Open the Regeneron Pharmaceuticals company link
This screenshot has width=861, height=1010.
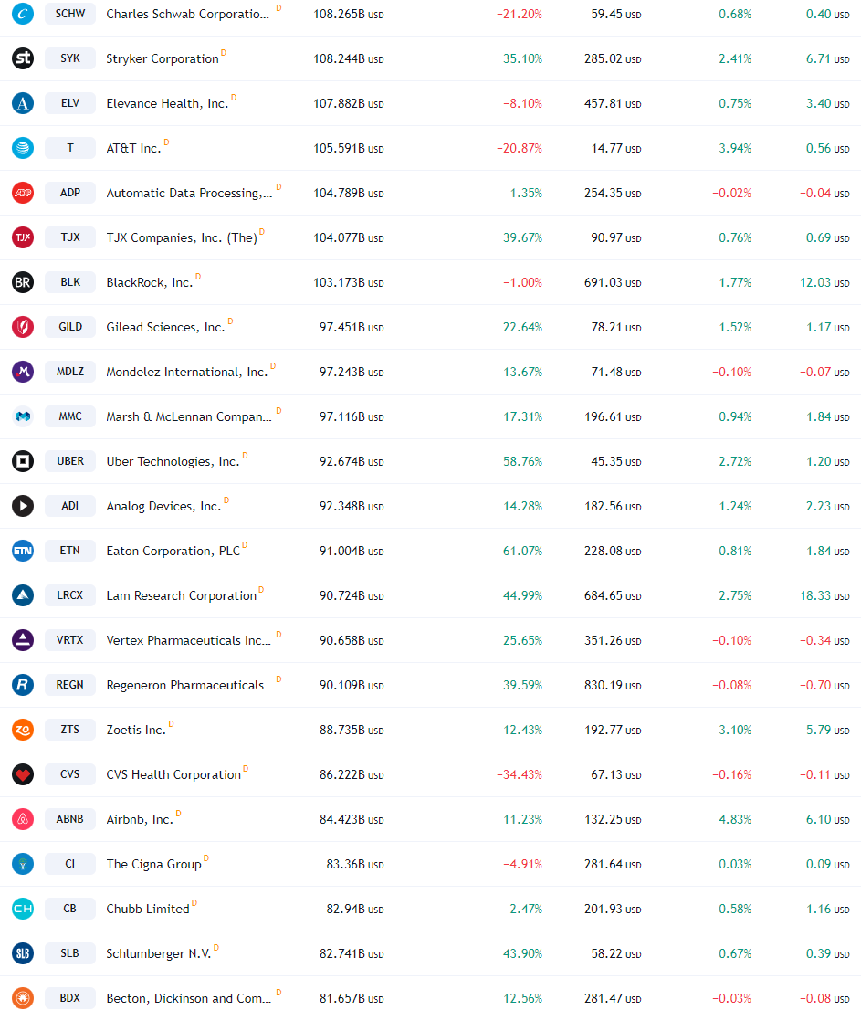pos(189,685)
